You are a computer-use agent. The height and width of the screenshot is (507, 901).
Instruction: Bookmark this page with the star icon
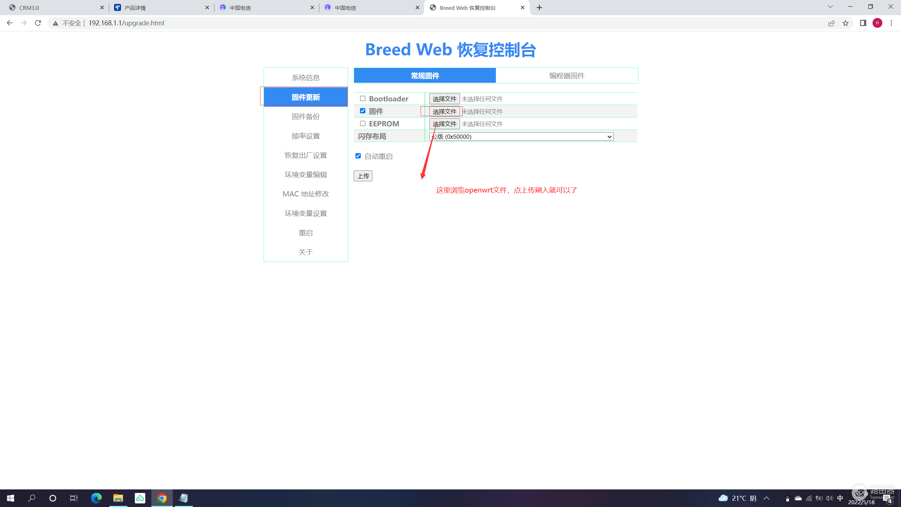(845, 23)
